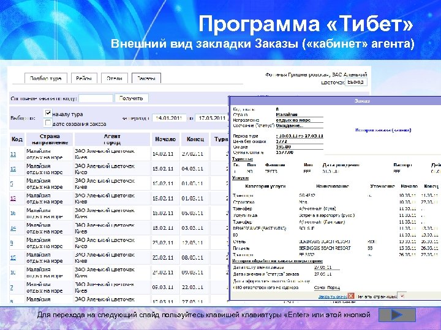Click the Малайзия country value in popup
Viewport: 441px width, 330px height.
[x=287, y=114]
